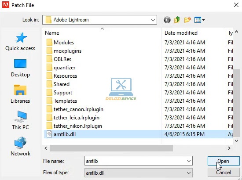Select the tether_leica.lrplugin folder icon

(x=49, y=118)
